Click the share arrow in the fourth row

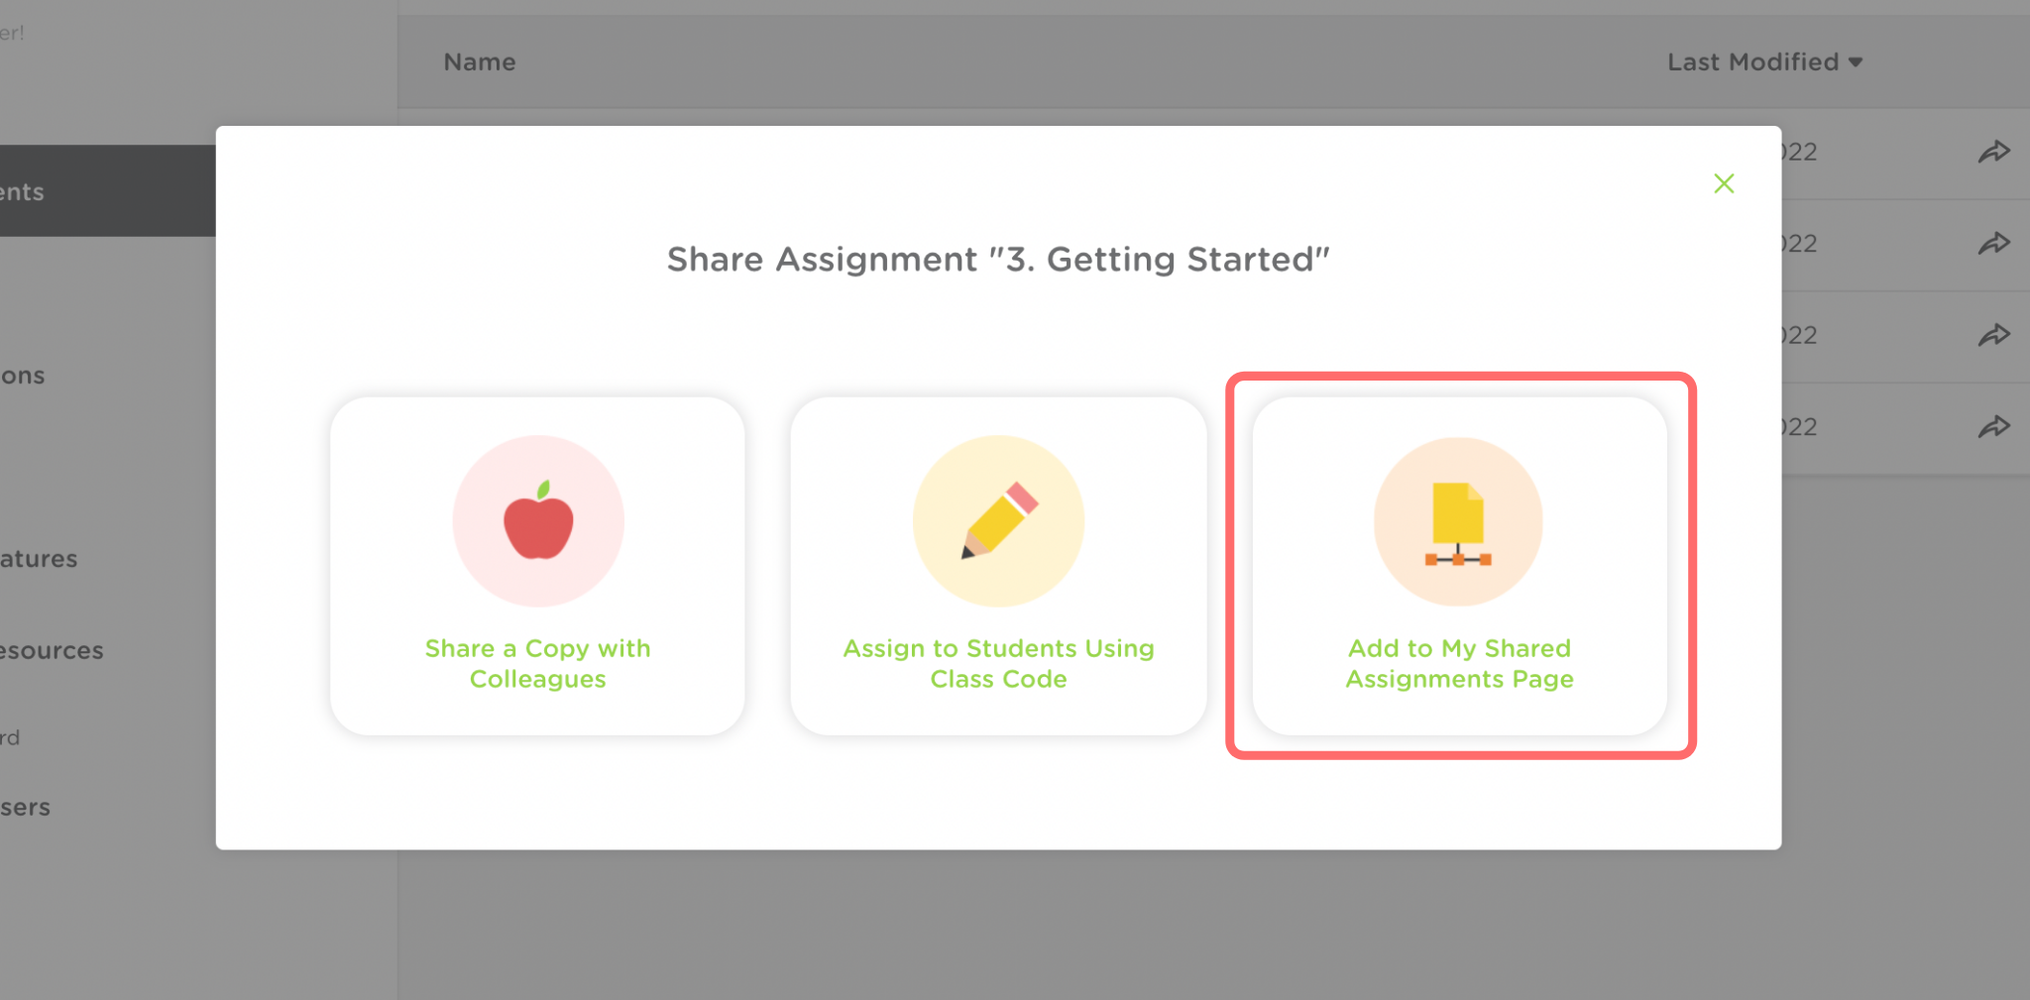click(x=1993, y=427)
